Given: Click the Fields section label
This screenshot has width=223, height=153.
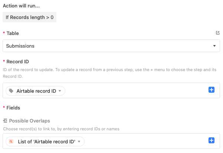Looking at the screenshot, I should coord(13,108).
